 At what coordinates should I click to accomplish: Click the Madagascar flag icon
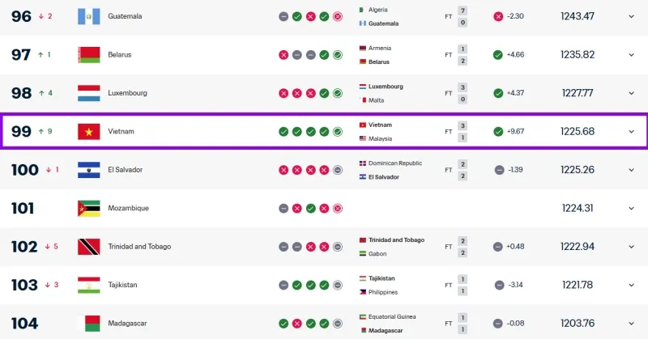click(x=88, y=324)
